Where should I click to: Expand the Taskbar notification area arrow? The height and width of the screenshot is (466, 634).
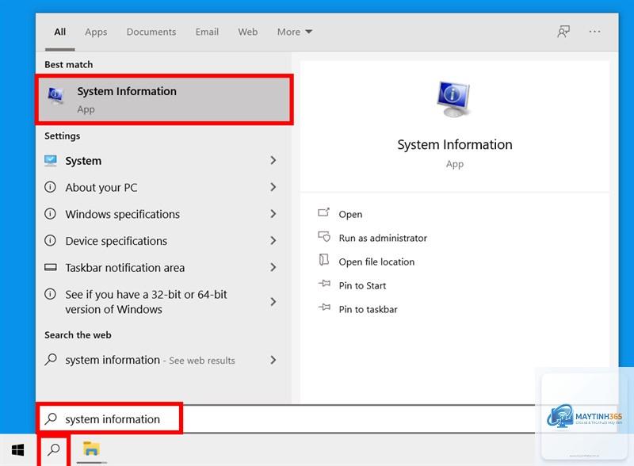(x=273, y=267)
